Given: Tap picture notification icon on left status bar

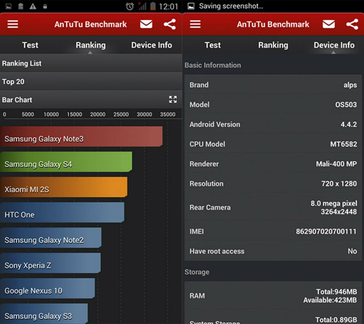Looking at the screenshot, I should click(x=9, y=6).
